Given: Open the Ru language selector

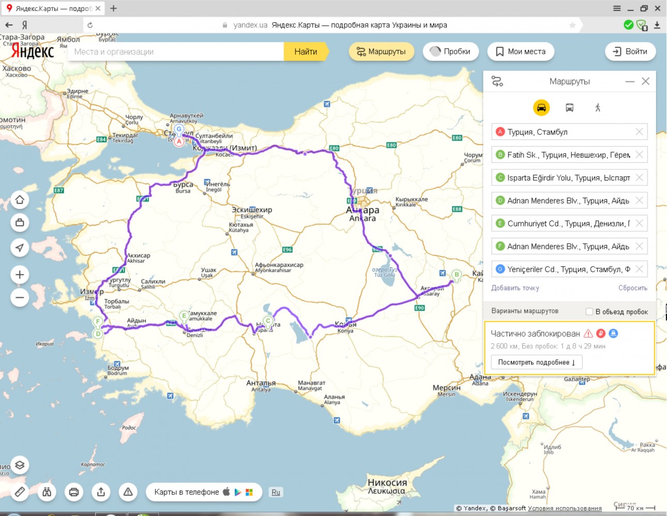Looking at the screenshot, I should point(276,492).
